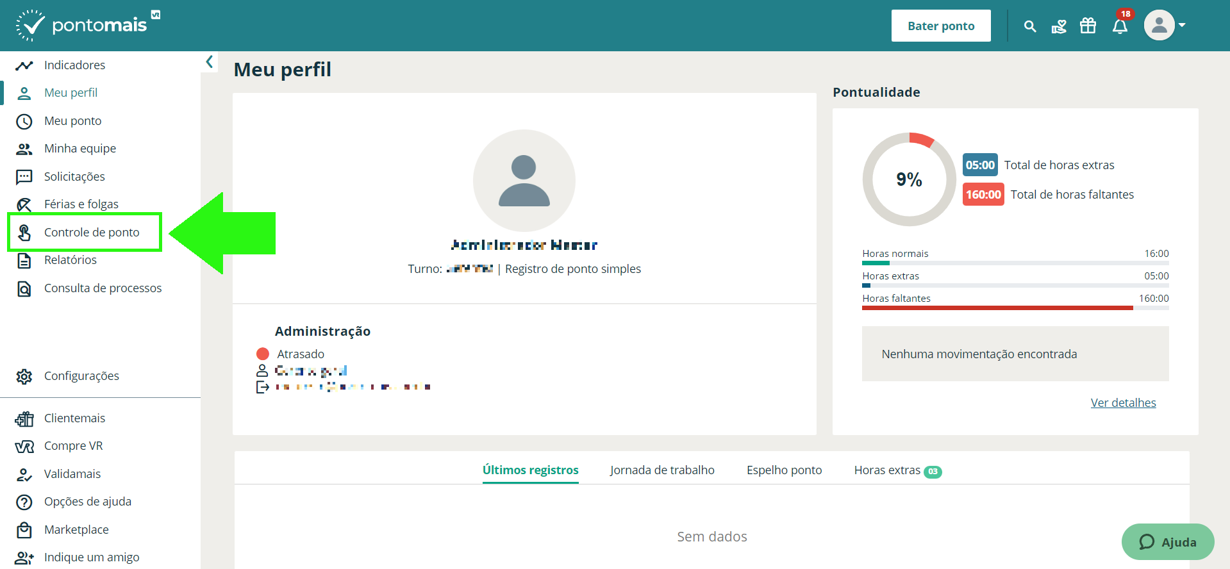Switch to the Jornada de trabalho tab

[x=662, y=470]
